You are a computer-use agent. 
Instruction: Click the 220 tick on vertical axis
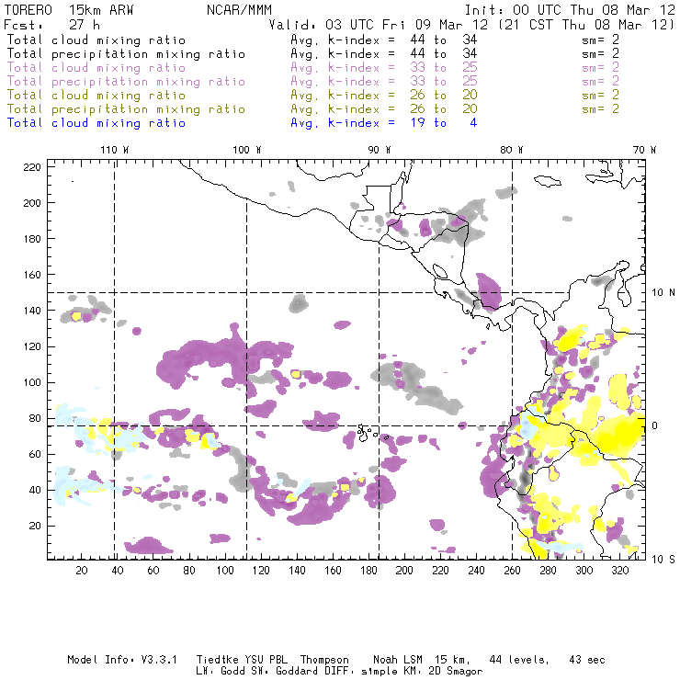click(32, 166)
